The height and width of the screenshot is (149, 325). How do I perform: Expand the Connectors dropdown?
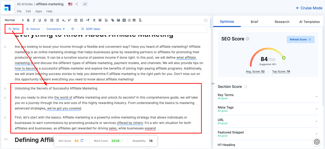(56, 29)
